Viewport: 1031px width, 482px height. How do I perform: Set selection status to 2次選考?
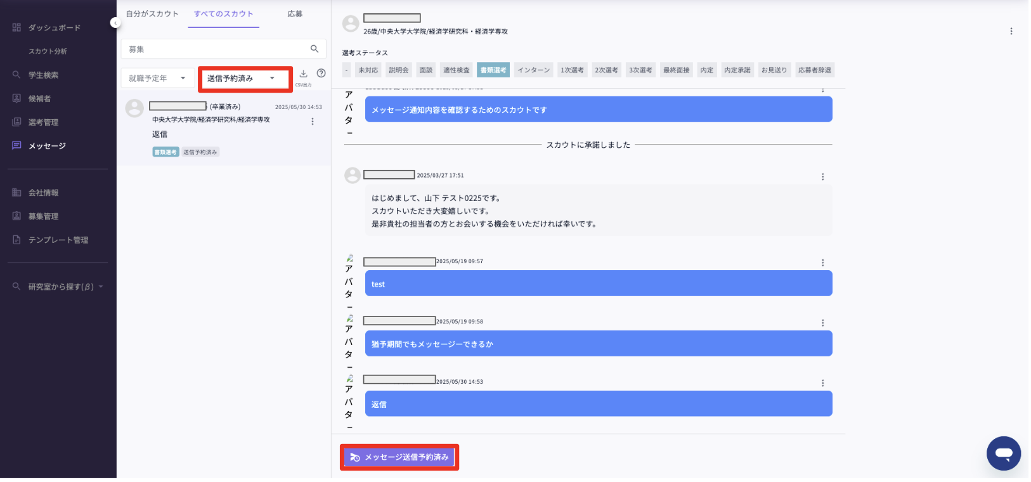606,70
